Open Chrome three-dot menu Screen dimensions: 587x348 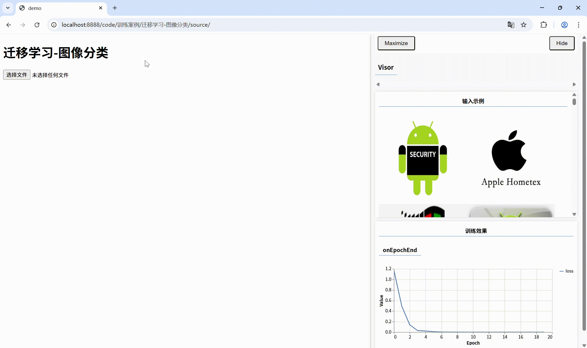579,25
